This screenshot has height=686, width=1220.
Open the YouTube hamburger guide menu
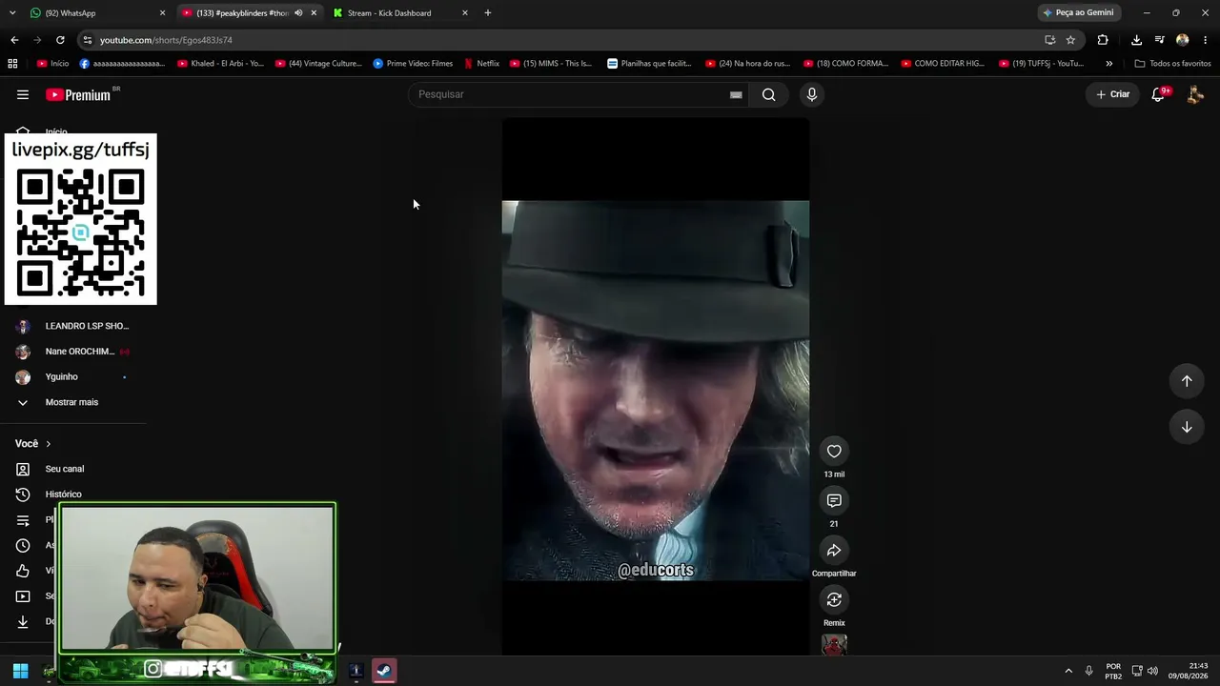(x=23, y=94)
